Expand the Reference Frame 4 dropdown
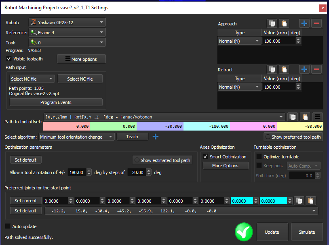329x245 pixels. pyautogui.click(x=67, y=33)
